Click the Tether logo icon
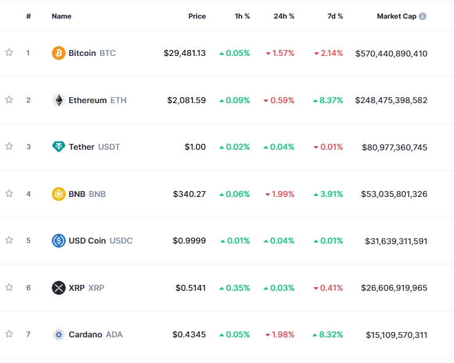The image size is (454, 363). tap(59, 147)
